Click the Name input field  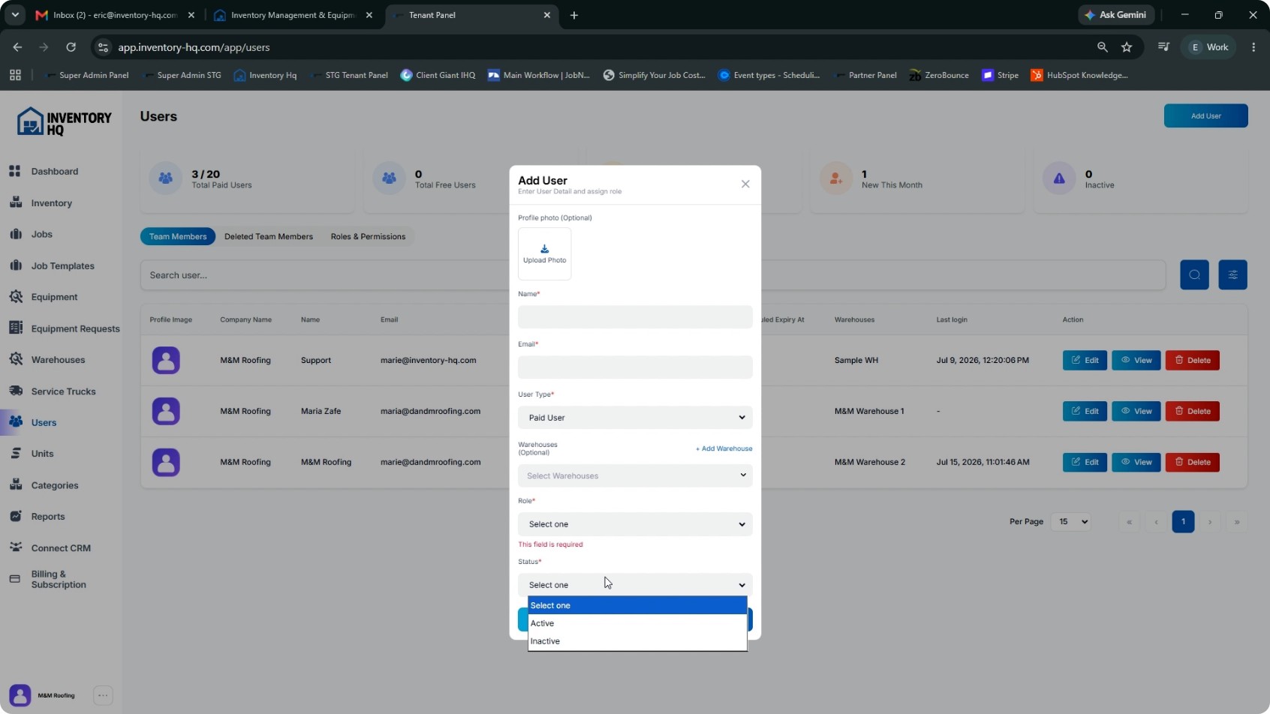click(x=635, y=316)
